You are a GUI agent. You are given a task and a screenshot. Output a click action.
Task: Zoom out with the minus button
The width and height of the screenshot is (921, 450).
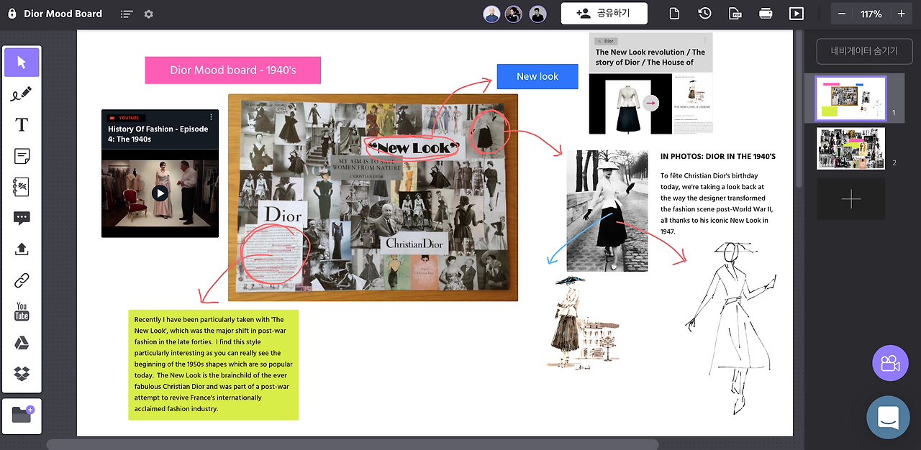pos(842,14)
